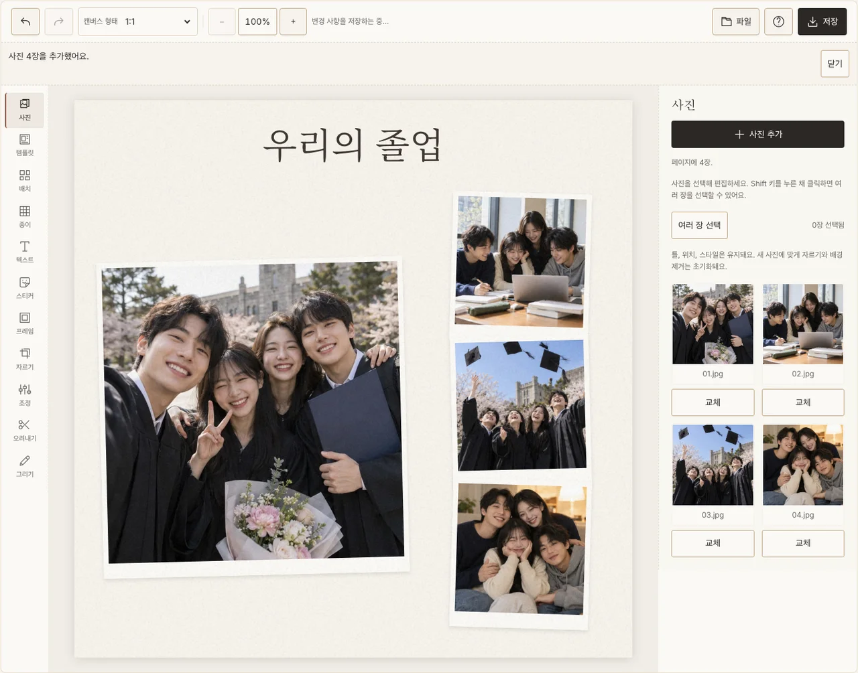Open the 스티커 sticker tool
858x673 pixels.
pos(25,288)
